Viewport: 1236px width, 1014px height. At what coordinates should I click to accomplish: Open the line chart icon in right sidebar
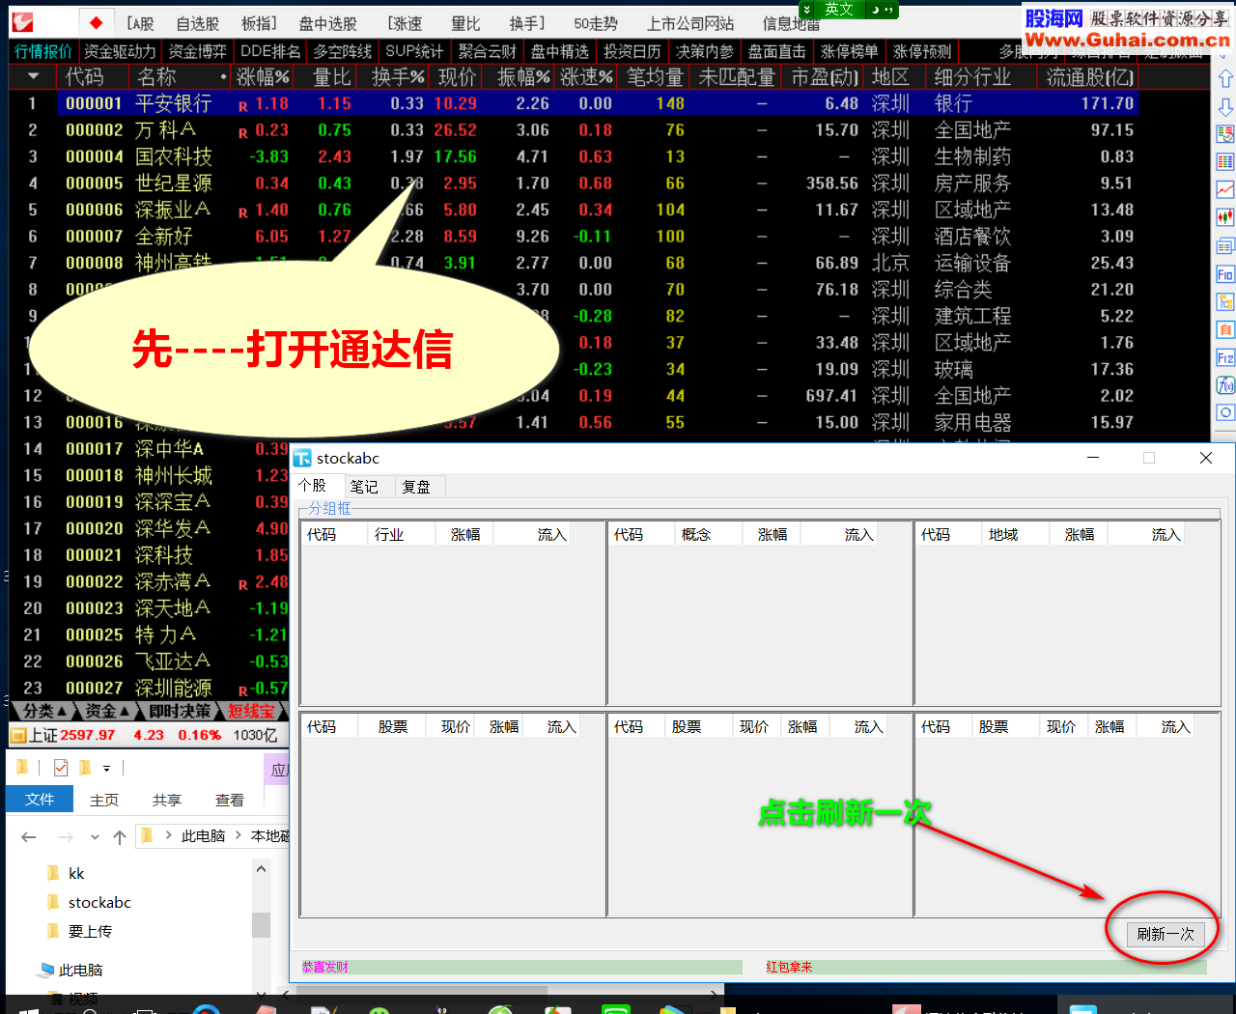[x=1225, y=190]
